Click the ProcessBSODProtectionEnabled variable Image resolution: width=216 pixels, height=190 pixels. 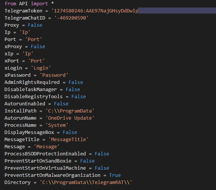click(45, 154)
